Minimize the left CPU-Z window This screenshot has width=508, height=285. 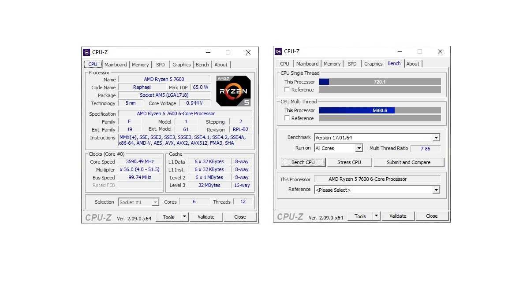(208, 52)
